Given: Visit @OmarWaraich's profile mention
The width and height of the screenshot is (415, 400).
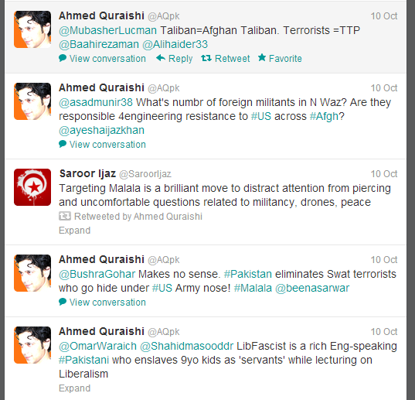Looking at the screenshot, I should 97,346.
